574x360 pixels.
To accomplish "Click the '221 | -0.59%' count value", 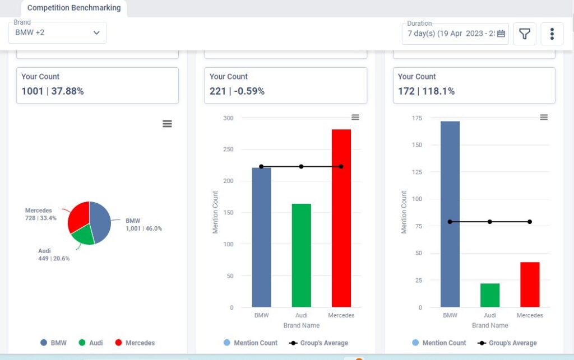I will click(237, 91).
